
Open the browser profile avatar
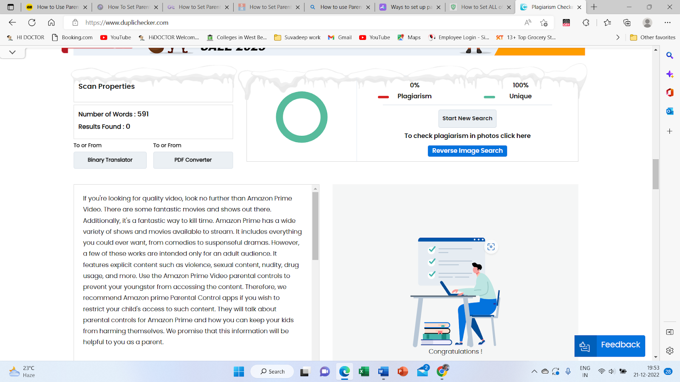[x=647, y=22]
